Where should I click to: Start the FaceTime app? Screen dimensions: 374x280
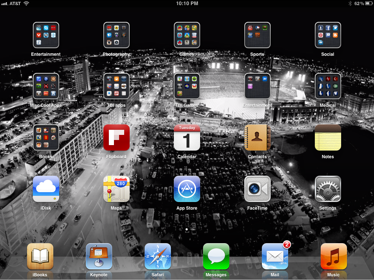pos(257,189)
